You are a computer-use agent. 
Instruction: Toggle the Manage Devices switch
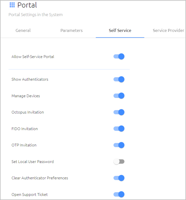[119, 96]
